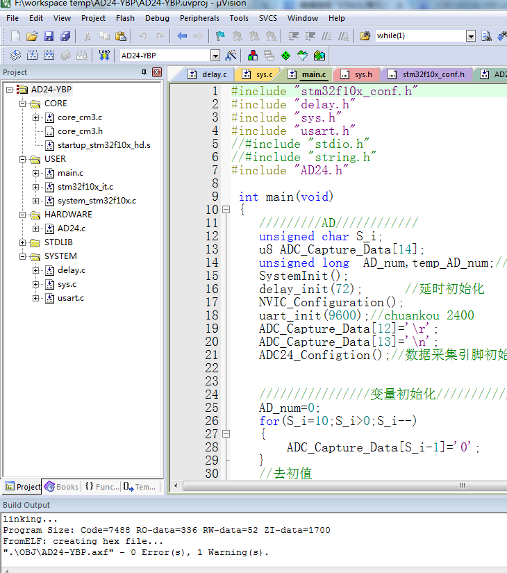
Task: Open the Flash menu
Action: [x=126, y=18]
